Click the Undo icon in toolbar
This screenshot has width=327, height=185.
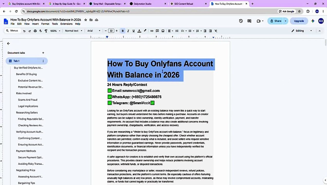pyautogui.click(x=24, y=31)
